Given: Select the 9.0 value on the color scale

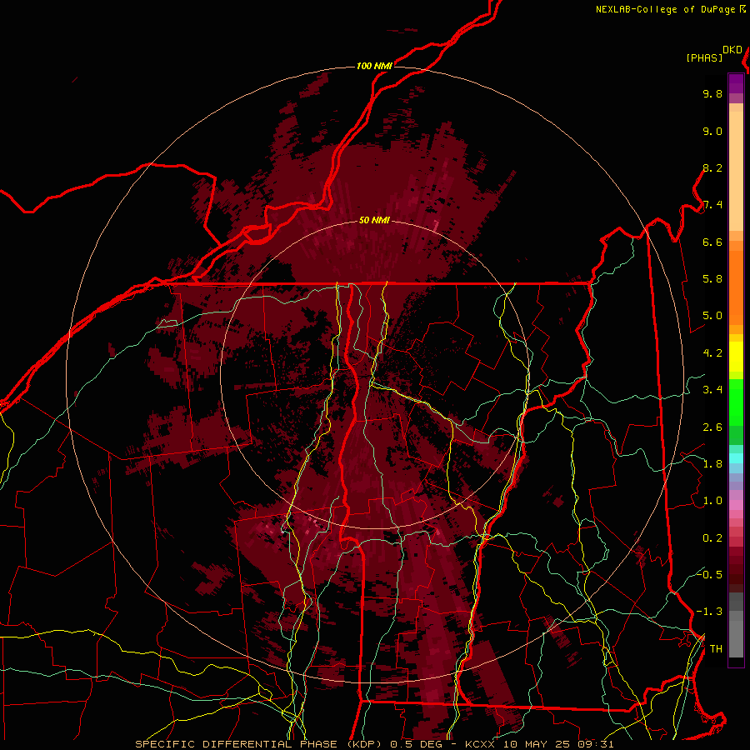Looking at the screenshot, I should (x=712, y=131).
